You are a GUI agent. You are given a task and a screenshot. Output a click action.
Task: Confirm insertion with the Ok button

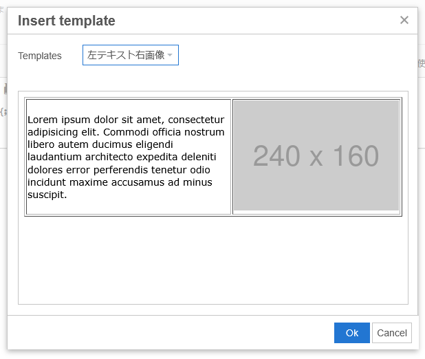(351, 333)
